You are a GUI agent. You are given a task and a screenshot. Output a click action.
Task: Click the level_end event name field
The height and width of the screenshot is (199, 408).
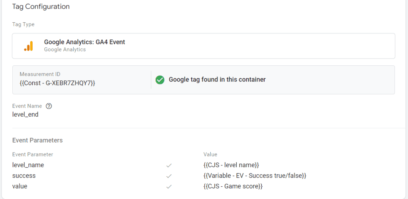point(25,115)
